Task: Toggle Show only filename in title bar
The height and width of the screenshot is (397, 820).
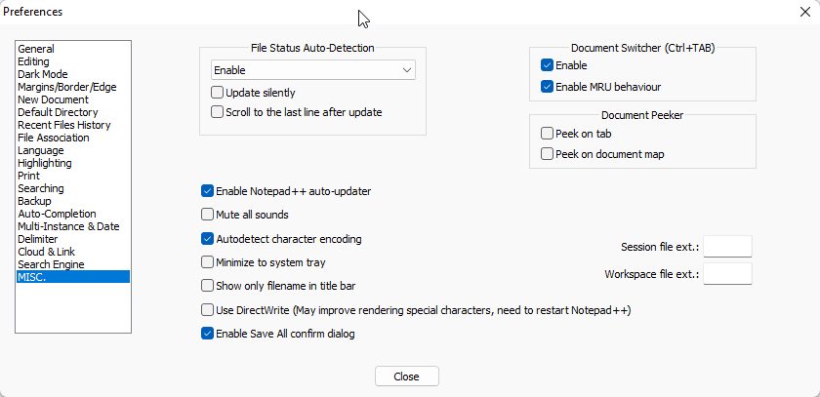Action: click(x=207, y=286)
